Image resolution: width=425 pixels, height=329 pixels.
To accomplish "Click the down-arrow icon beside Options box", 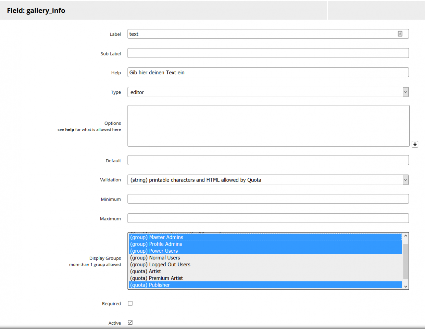I will pos(415,144).
